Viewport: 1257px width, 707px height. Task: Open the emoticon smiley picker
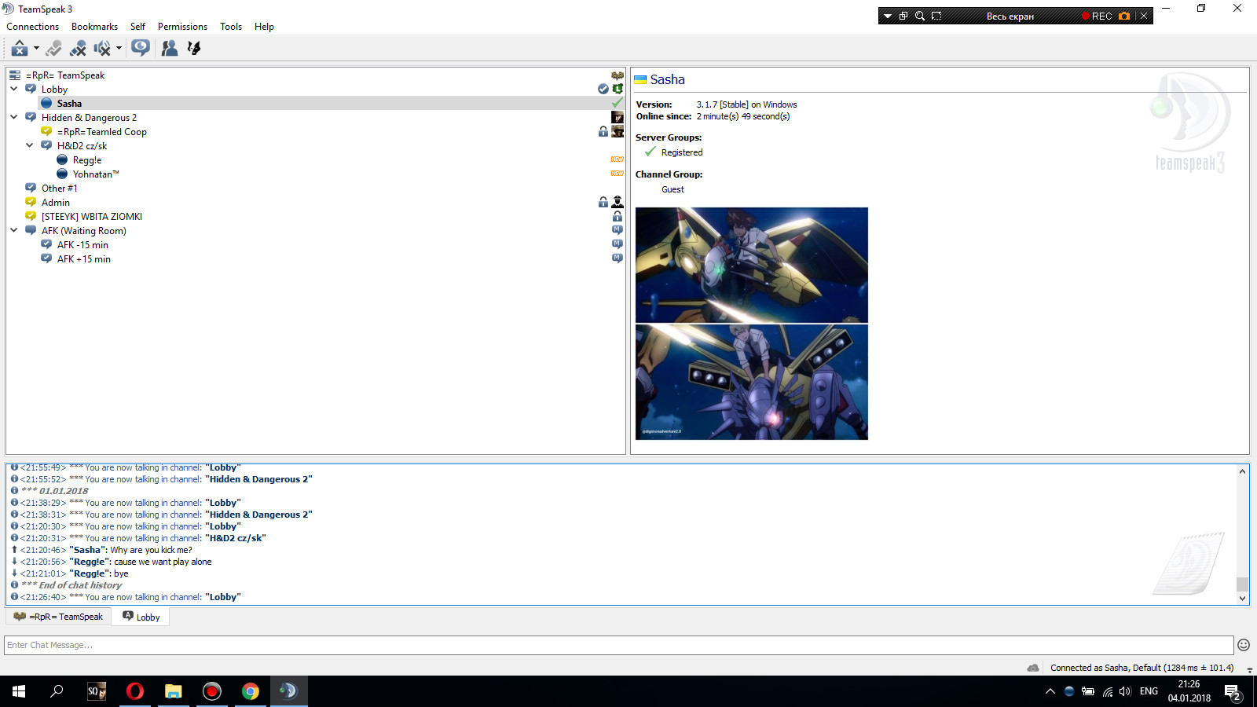pos(1244,645)
